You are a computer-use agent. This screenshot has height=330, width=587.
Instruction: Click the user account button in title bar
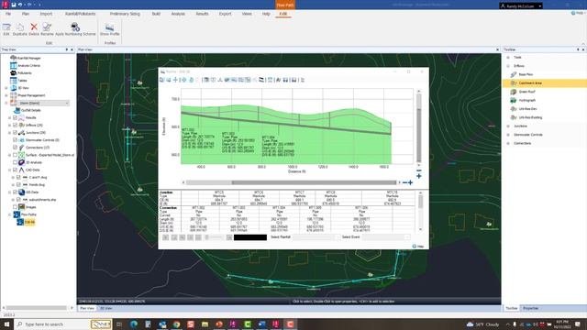coord(521,6)
